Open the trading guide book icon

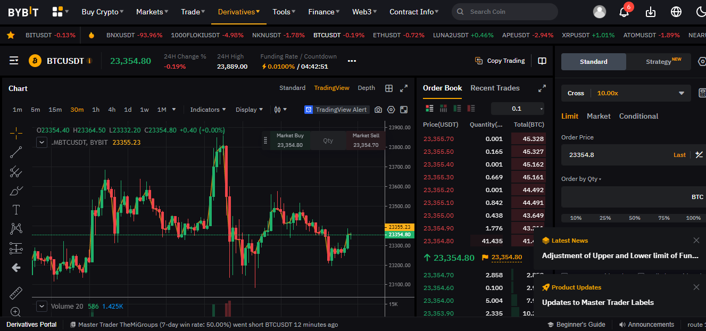tap(542, 61)
